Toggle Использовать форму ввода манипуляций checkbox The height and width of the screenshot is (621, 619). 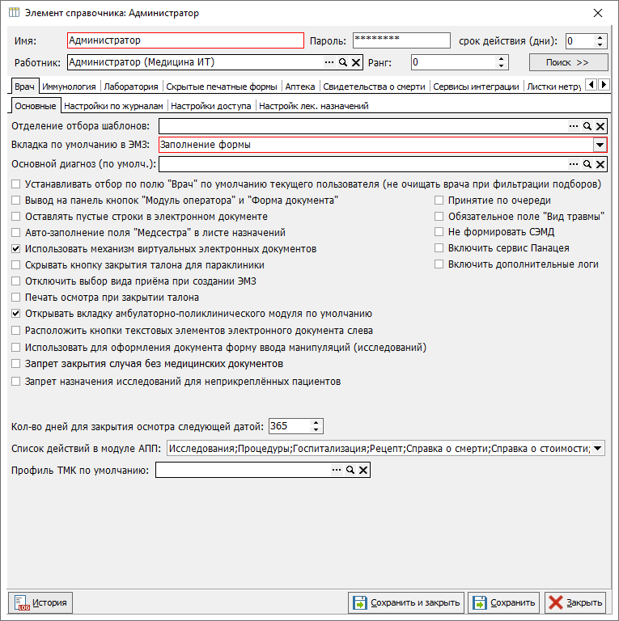[16, 348]
